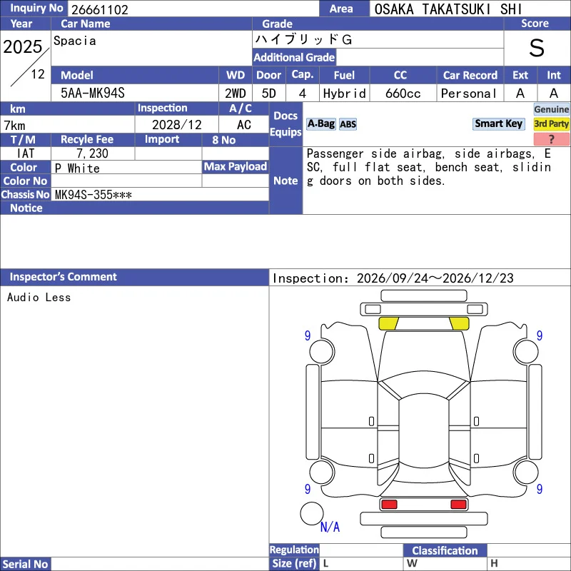Viewport: 571px width, 571px height.
Task: Click the rear left red taillight marker
Action: 389,504
